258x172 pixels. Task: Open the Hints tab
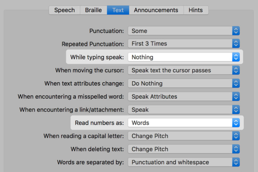click(x=196, y=10)
